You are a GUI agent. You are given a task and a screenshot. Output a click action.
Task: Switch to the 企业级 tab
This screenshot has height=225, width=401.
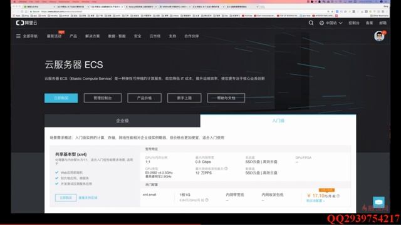click(122, 121)
